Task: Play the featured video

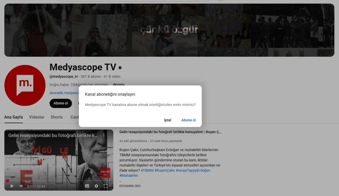Action: point(12,186)
